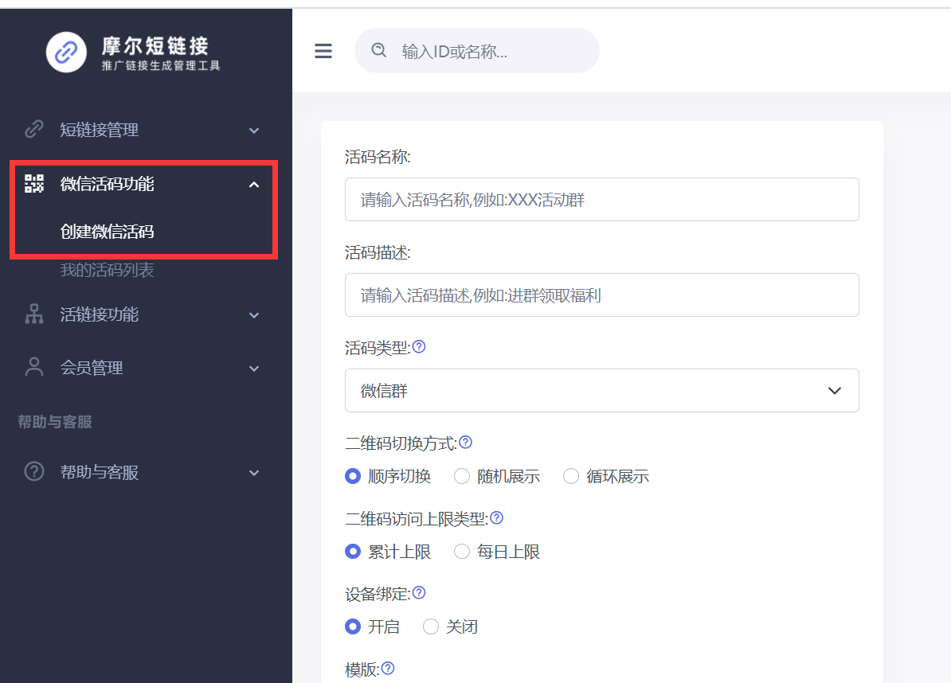Viewport: 951px width, 683px height.
Task: Expand 会员管理 chevron
Action: (254, 369)
